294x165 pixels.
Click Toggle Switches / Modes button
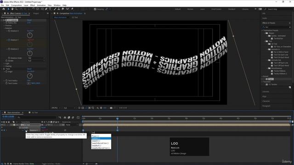(x=51, y=164)
